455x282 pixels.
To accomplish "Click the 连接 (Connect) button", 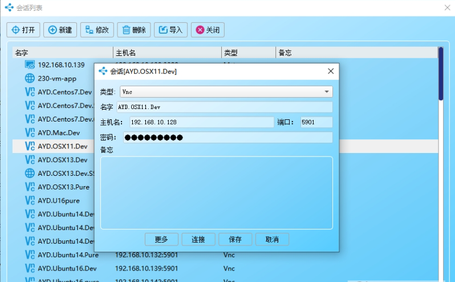I will 198,239.
